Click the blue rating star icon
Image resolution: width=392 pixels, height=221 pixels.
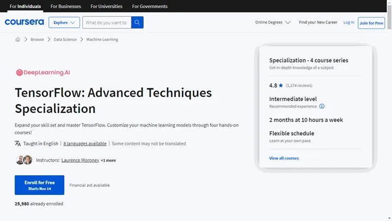tap(281, 86)
